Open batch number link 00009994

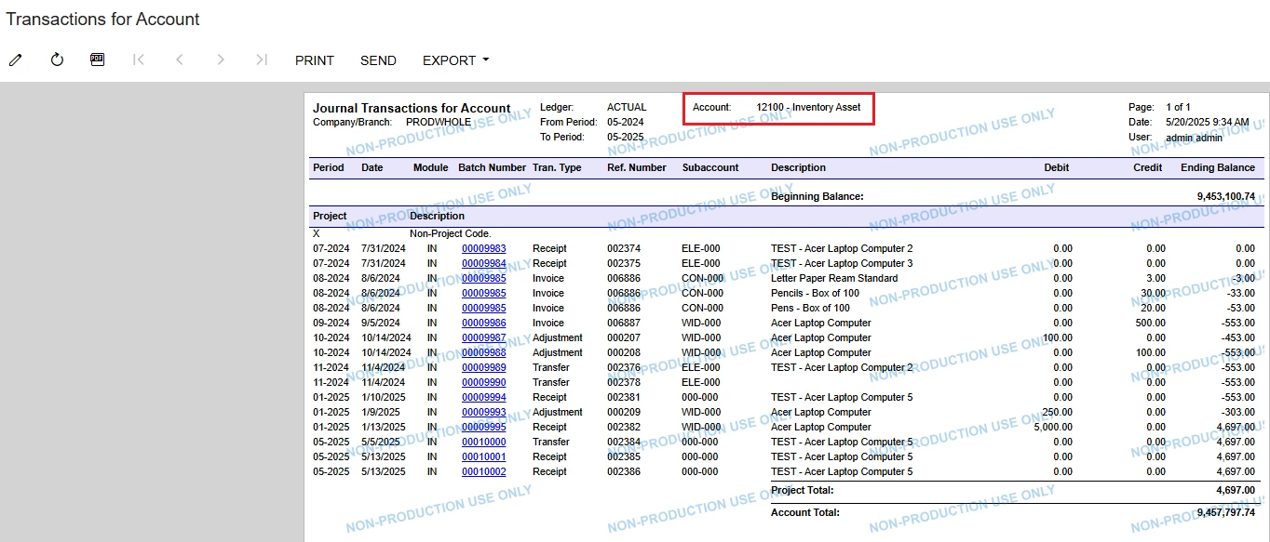[x=484, y=397]
